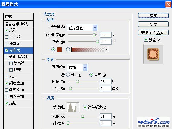Click the 大小 pixel value field
This screenshot has height=129, width=172.
[x=105, y=89]
